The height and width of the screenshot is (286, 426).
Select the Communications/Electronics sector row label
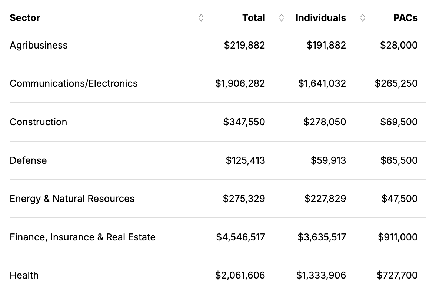point(74,83)
